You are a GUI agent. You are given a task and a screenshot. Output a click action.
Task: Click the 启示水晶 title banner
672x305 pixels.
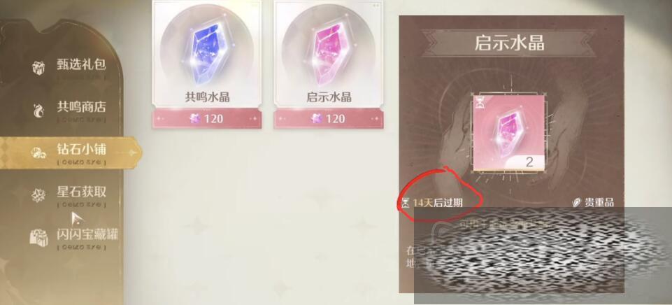[x=508, y=43]
